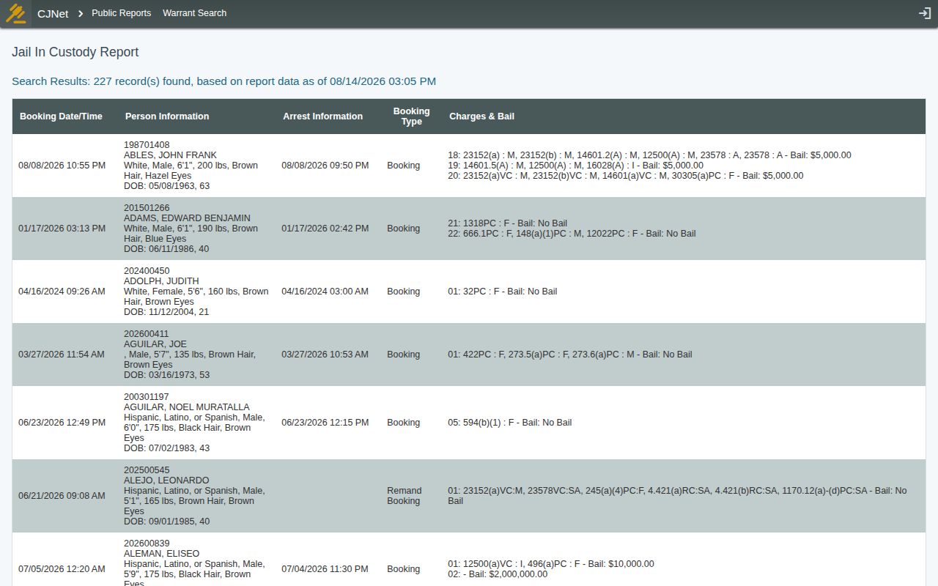The height and width of the screenshot is (586, 938).
Task: Click the charge 01: 32PC No Bail
Action: 502,292
